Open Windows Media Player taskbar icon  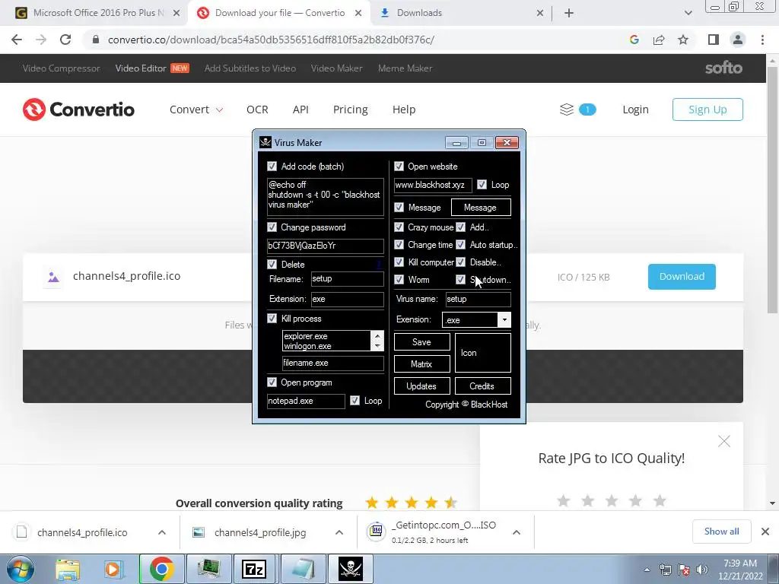click(113, 569)
